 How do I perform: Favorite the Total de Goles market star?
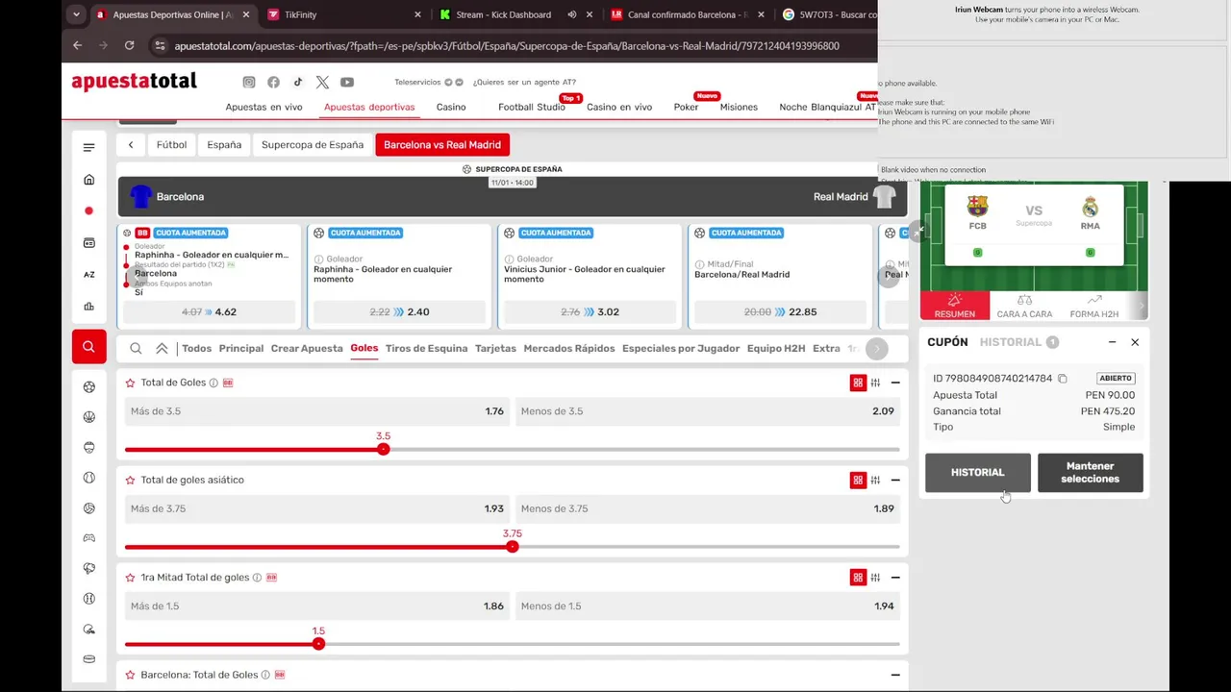click(x=130, y=383)
